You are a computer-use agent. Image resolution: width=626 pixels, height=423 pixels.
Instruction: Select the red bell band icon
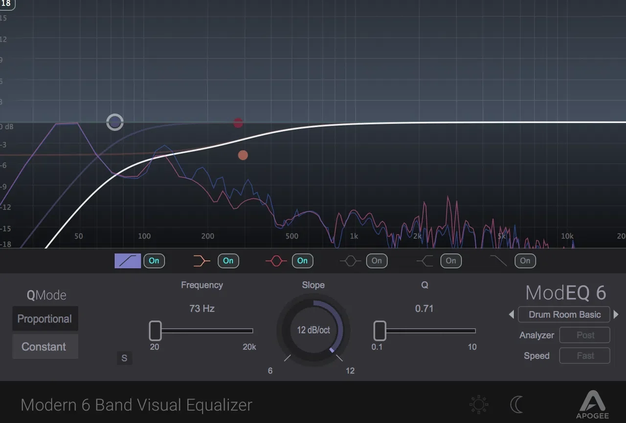click(x=276, y=261)
